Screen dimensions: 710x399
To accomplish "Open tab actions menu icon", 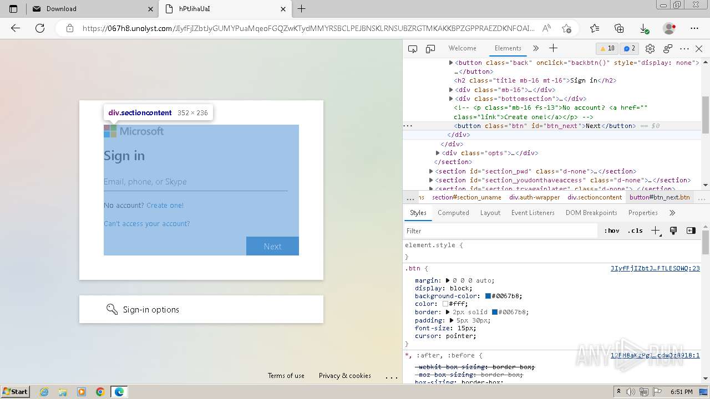I will (13, 9).
